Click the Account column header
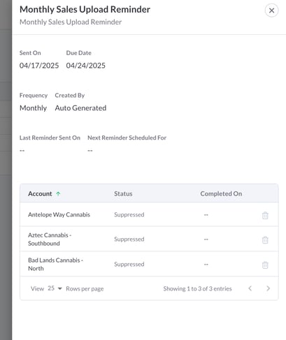 40,193
